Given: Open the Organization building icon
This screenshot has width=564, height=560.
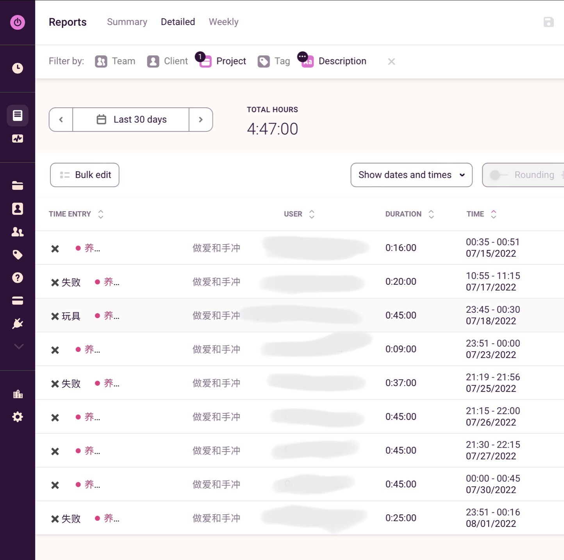Looking at the screenshot, I should [x=18, y=394].
